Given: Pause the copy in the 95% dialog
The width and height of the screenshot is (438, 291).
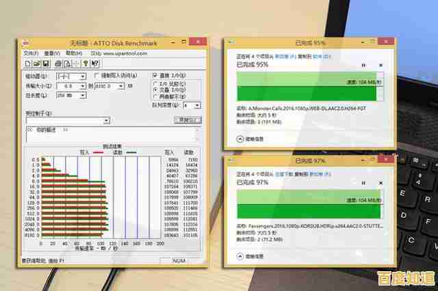Looking at the screenshot, I should pyautogui.click(x=363, y=65).
